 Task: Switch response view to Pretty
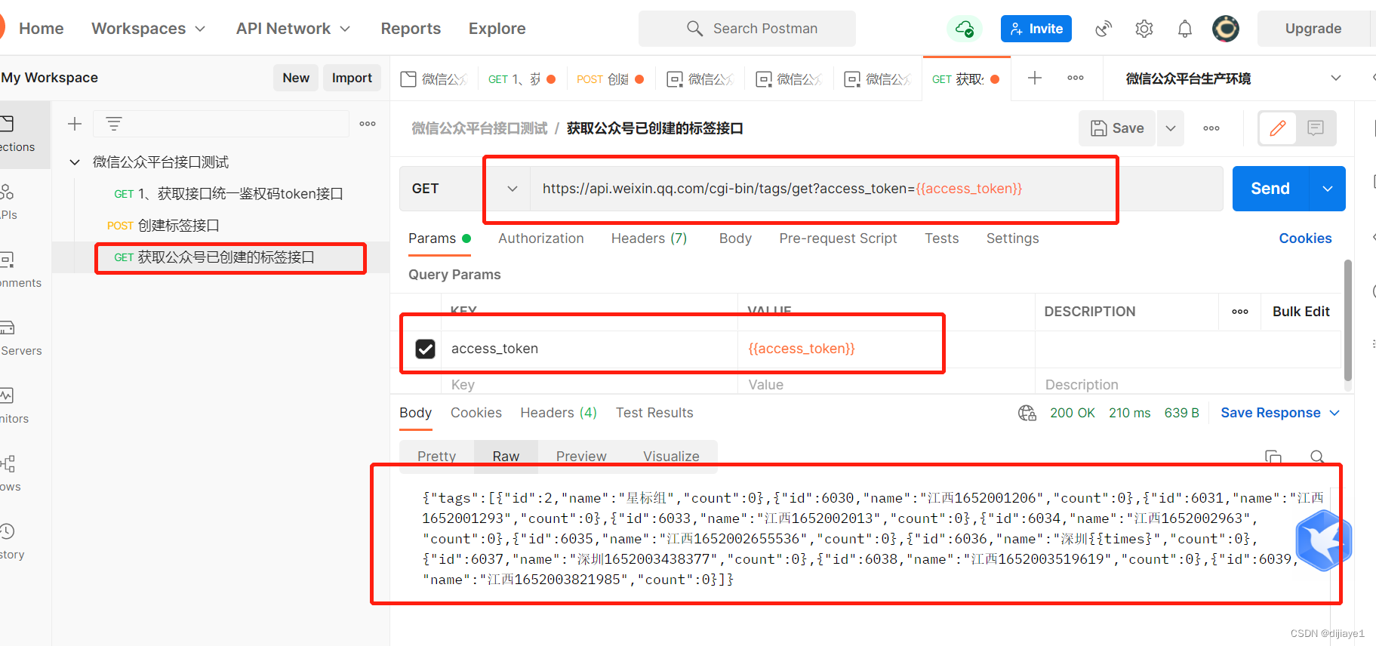pos(437,457)
